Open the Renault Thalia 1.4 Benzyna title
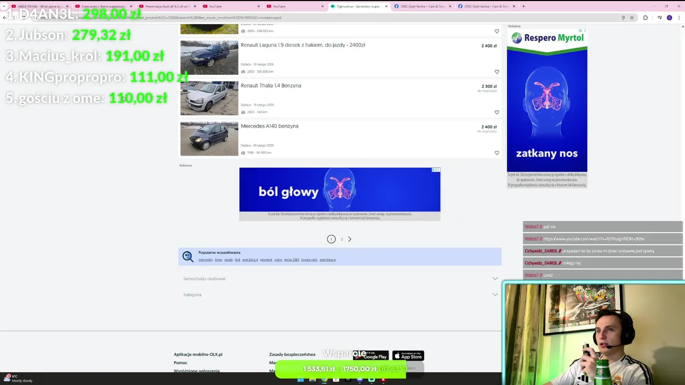Viewport: 685px width, 385px height. (271, 86)
